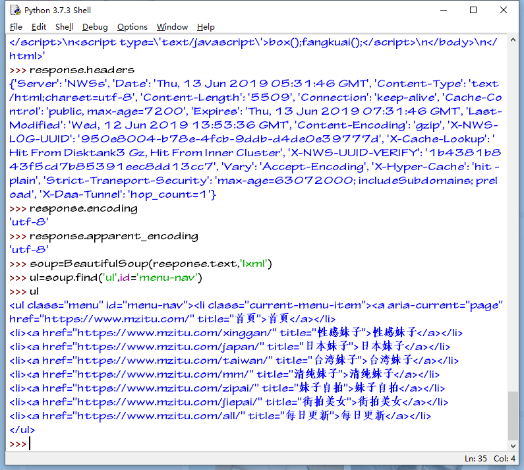Screen dimensions: 524x470
Task: Click the 'Strict-Transport-Security' header text
Action: pos(127,181)
